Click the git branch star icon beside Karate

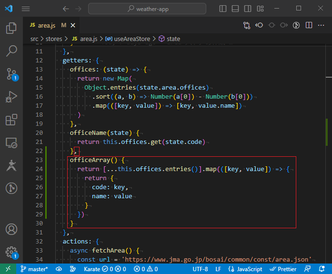72,269
